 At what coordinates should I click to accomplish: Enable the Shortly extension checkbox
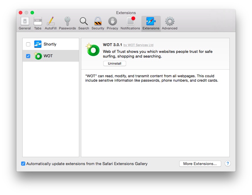click(28, 44)
